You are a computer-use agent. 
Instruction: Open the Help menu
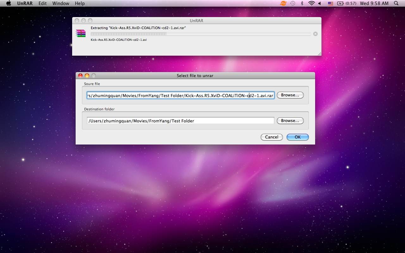point(80,3)
